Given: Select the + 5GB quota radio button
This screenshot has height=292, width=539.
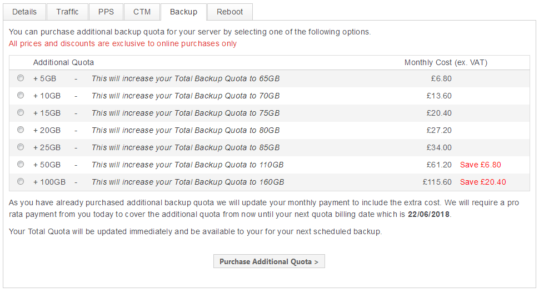Looking at the screenshot, I should point(21,78).
